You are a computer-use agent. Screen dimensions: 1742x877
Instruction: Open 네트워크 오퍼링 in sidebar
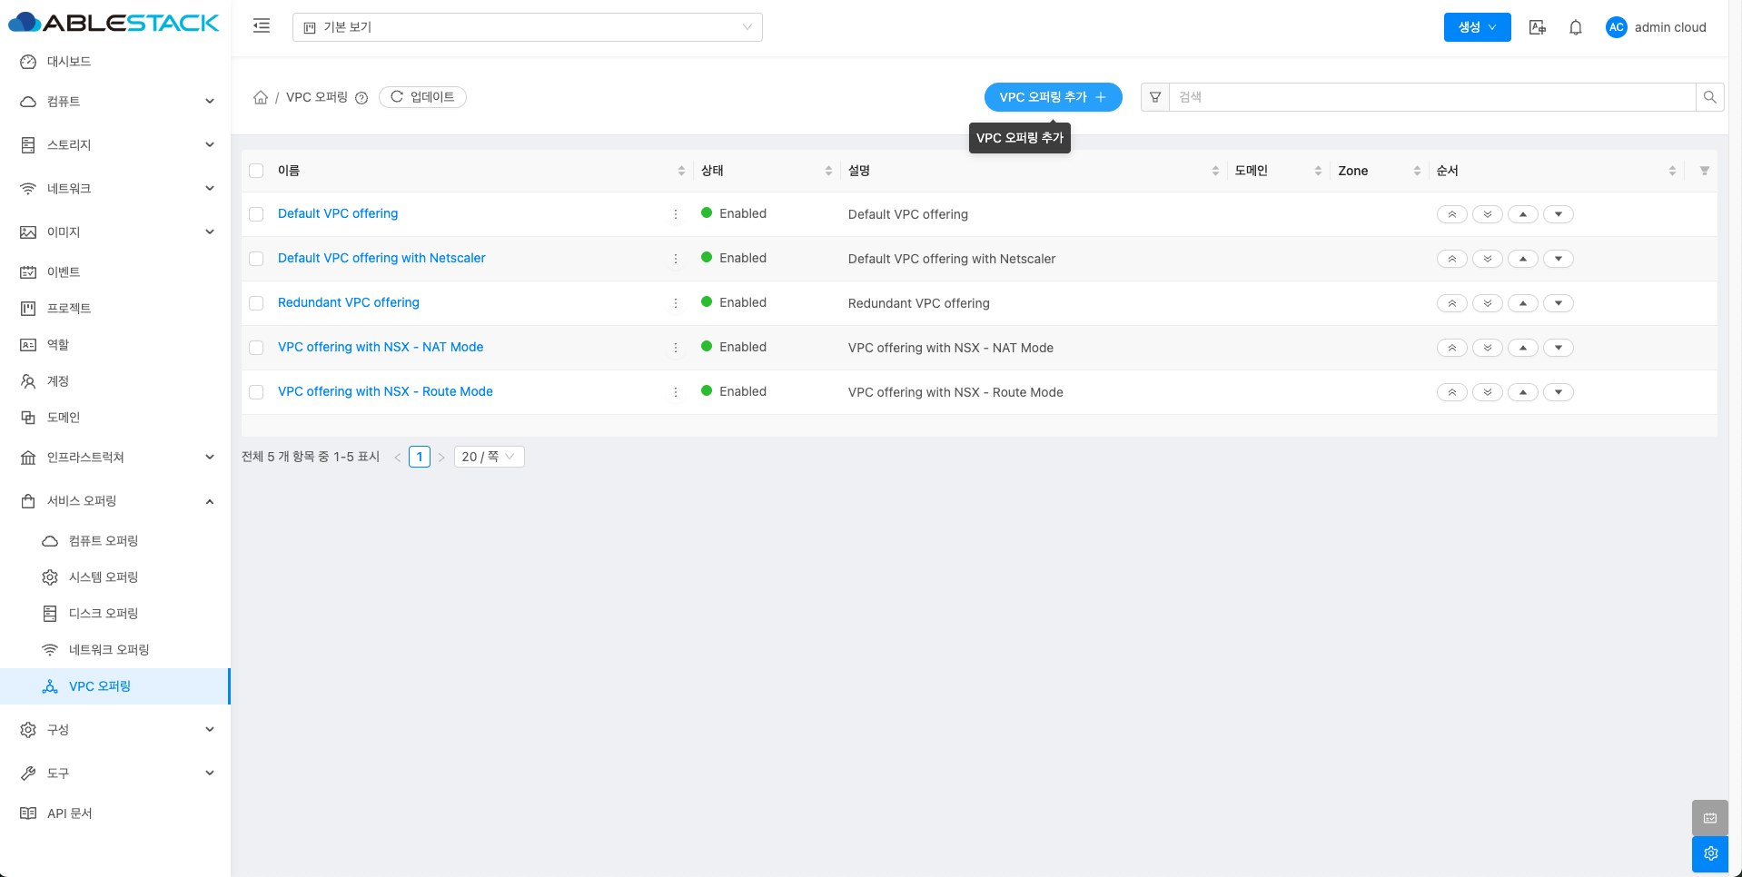point(109,650)
